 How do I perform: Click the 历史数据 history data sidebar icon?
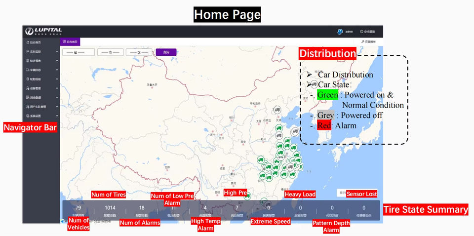(x=28, y=98)
